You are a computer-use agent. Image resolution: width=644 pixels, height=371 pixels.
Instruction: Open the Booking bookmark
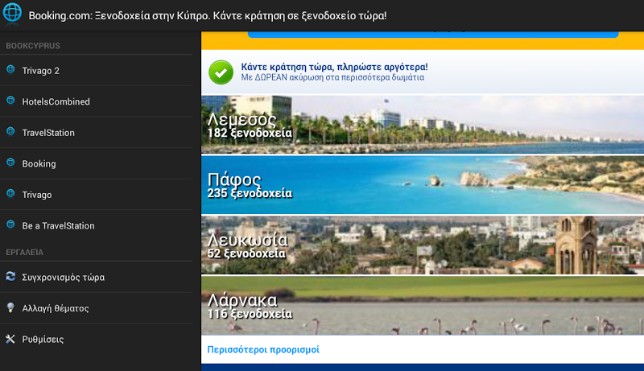96,163
